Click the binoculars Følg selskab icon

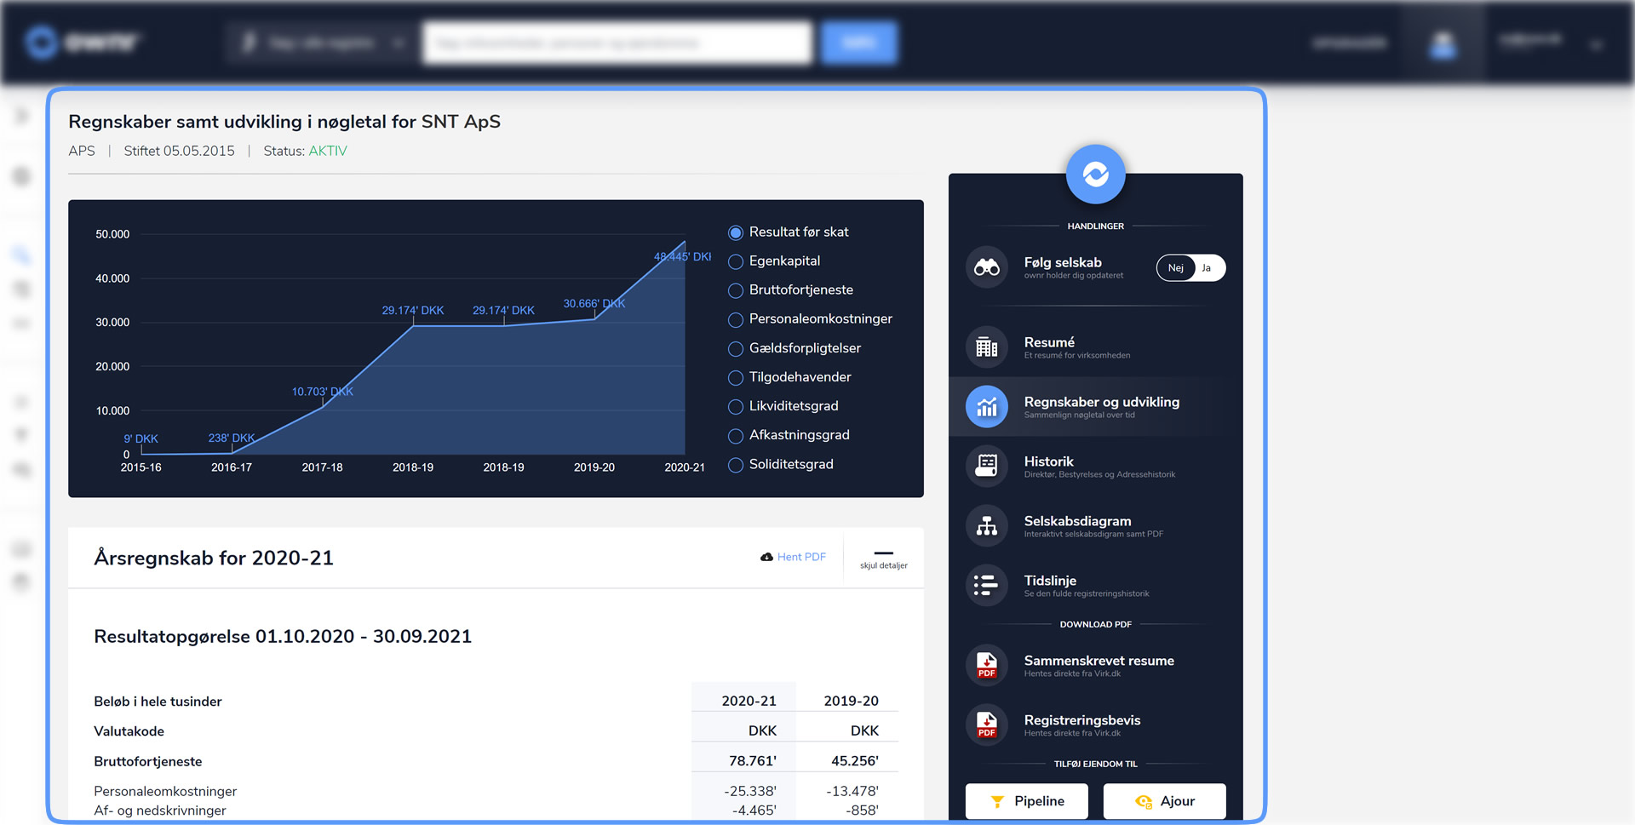(x=986, y=268)
